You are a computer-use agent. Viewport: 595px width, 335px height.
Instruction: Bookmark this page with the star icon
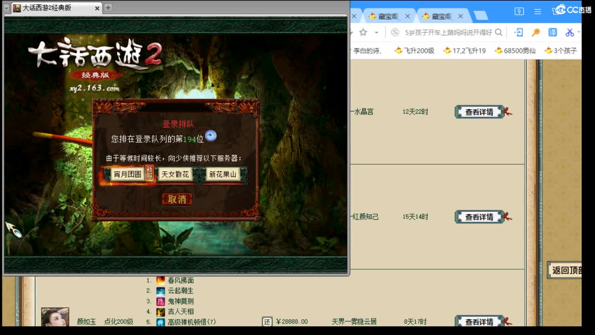tap(363, 32)
